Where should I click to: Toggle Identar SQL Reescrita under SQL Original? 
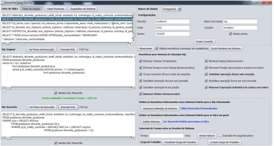coord(56,93)
